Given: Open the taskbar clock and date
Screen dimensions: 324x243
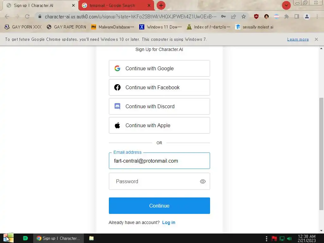Looking at the screenshot, I should pos(307,239).
